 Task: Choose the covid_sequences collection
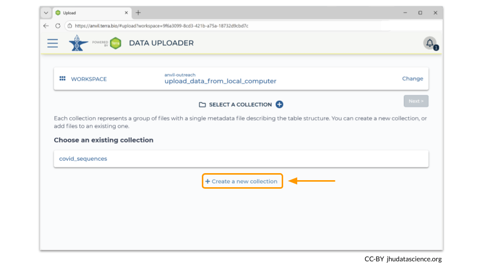(x=241, y=159)
